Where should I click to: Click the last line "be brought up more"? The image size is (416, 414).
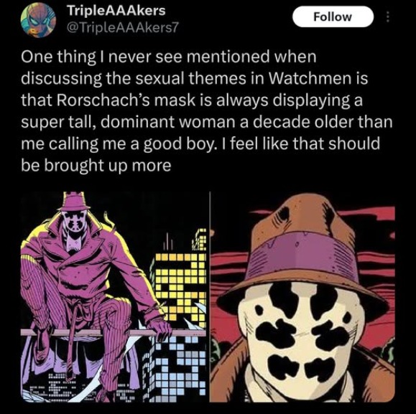pyautogui.click(x=96, y=166)
